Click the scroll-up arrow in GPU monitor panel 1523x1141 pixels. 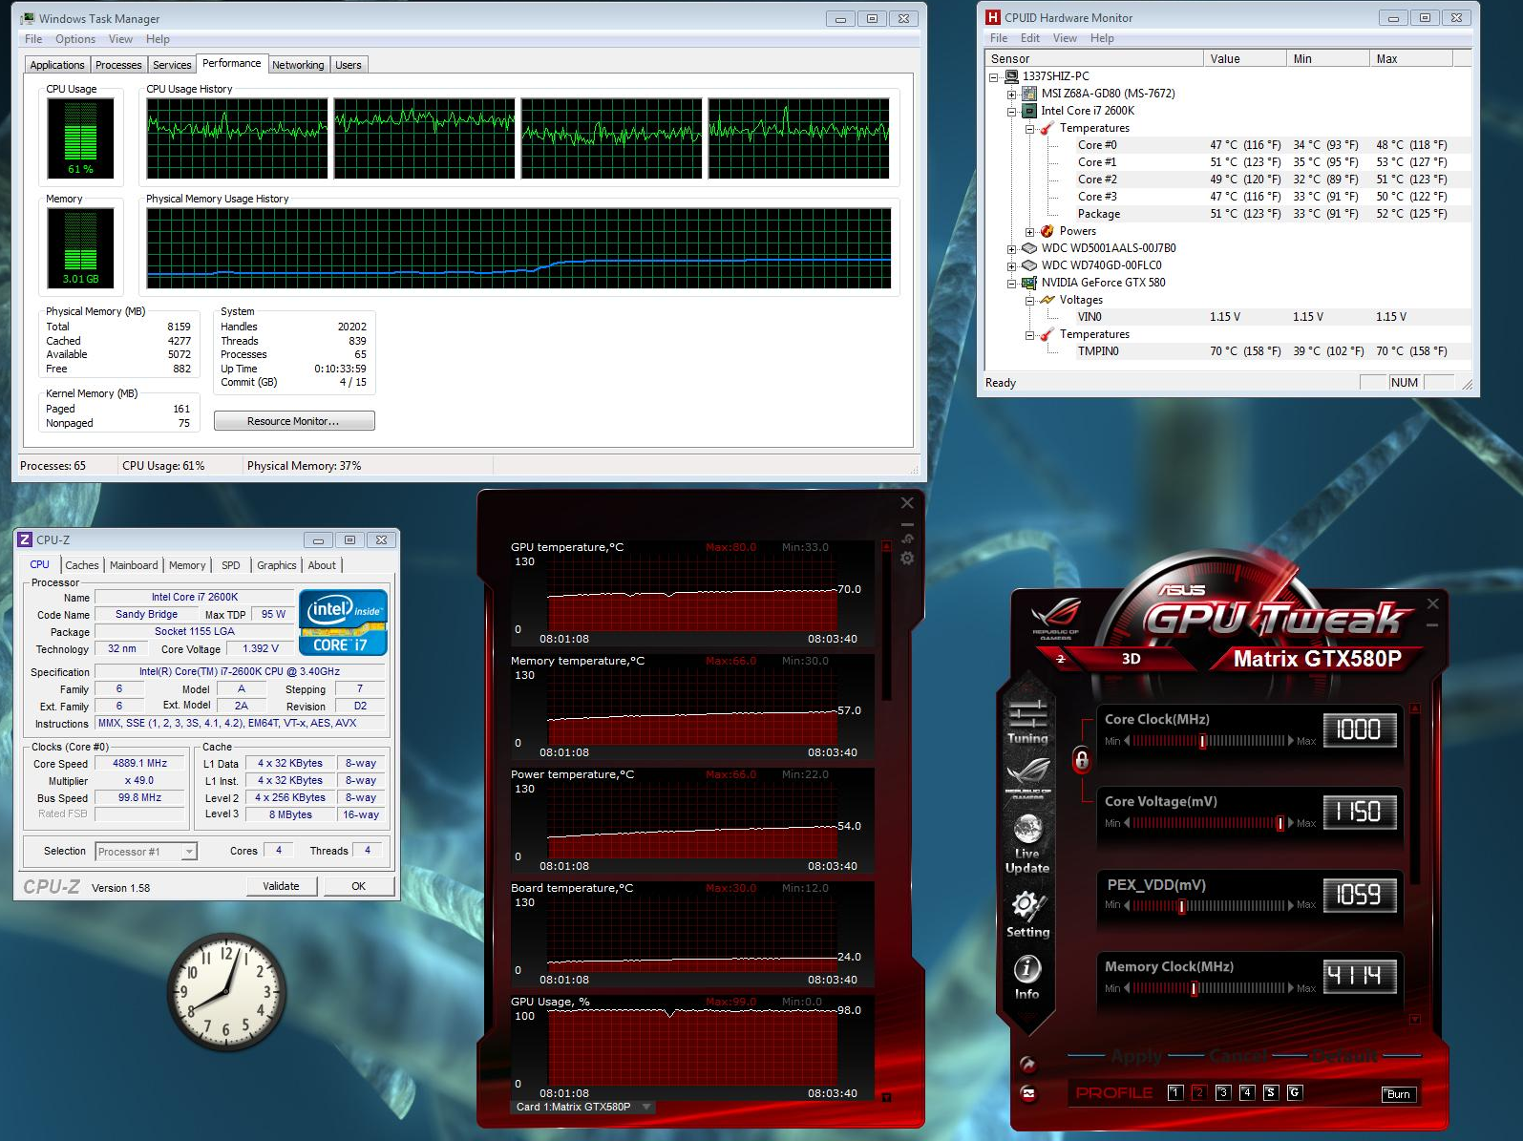coord(886,547)
